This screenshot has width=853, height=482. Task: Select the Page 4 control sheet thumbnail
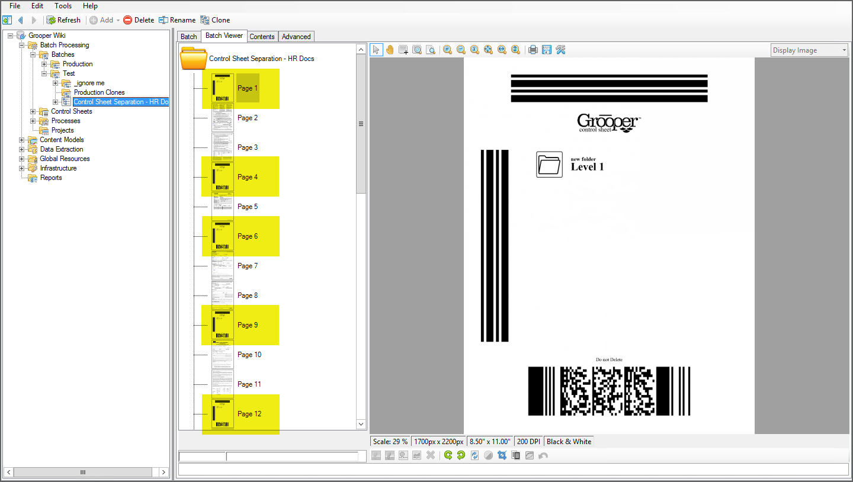pyautogui.click(x=223, y=177)
